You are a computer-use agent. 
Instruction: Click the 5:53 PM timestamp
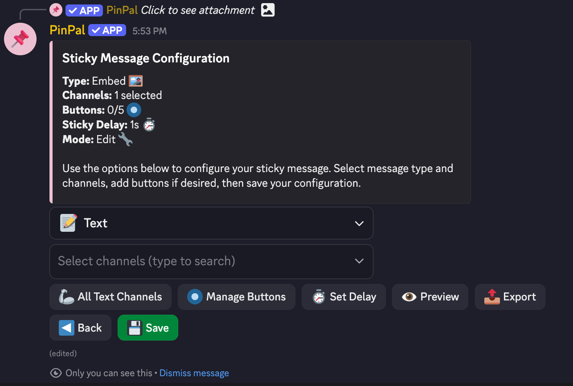point(150,30)
